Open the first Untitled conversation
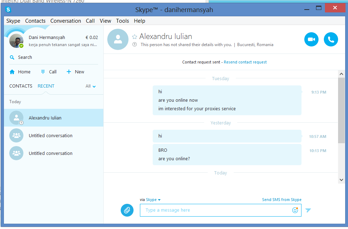The height and width of the screenshot is (229, 348). pos(54,135)
